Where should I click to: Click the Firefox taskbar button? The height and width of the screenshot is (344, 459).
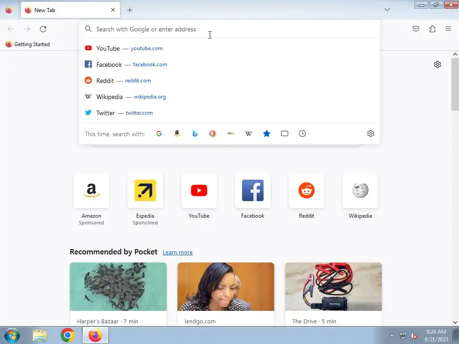[95, 335]
